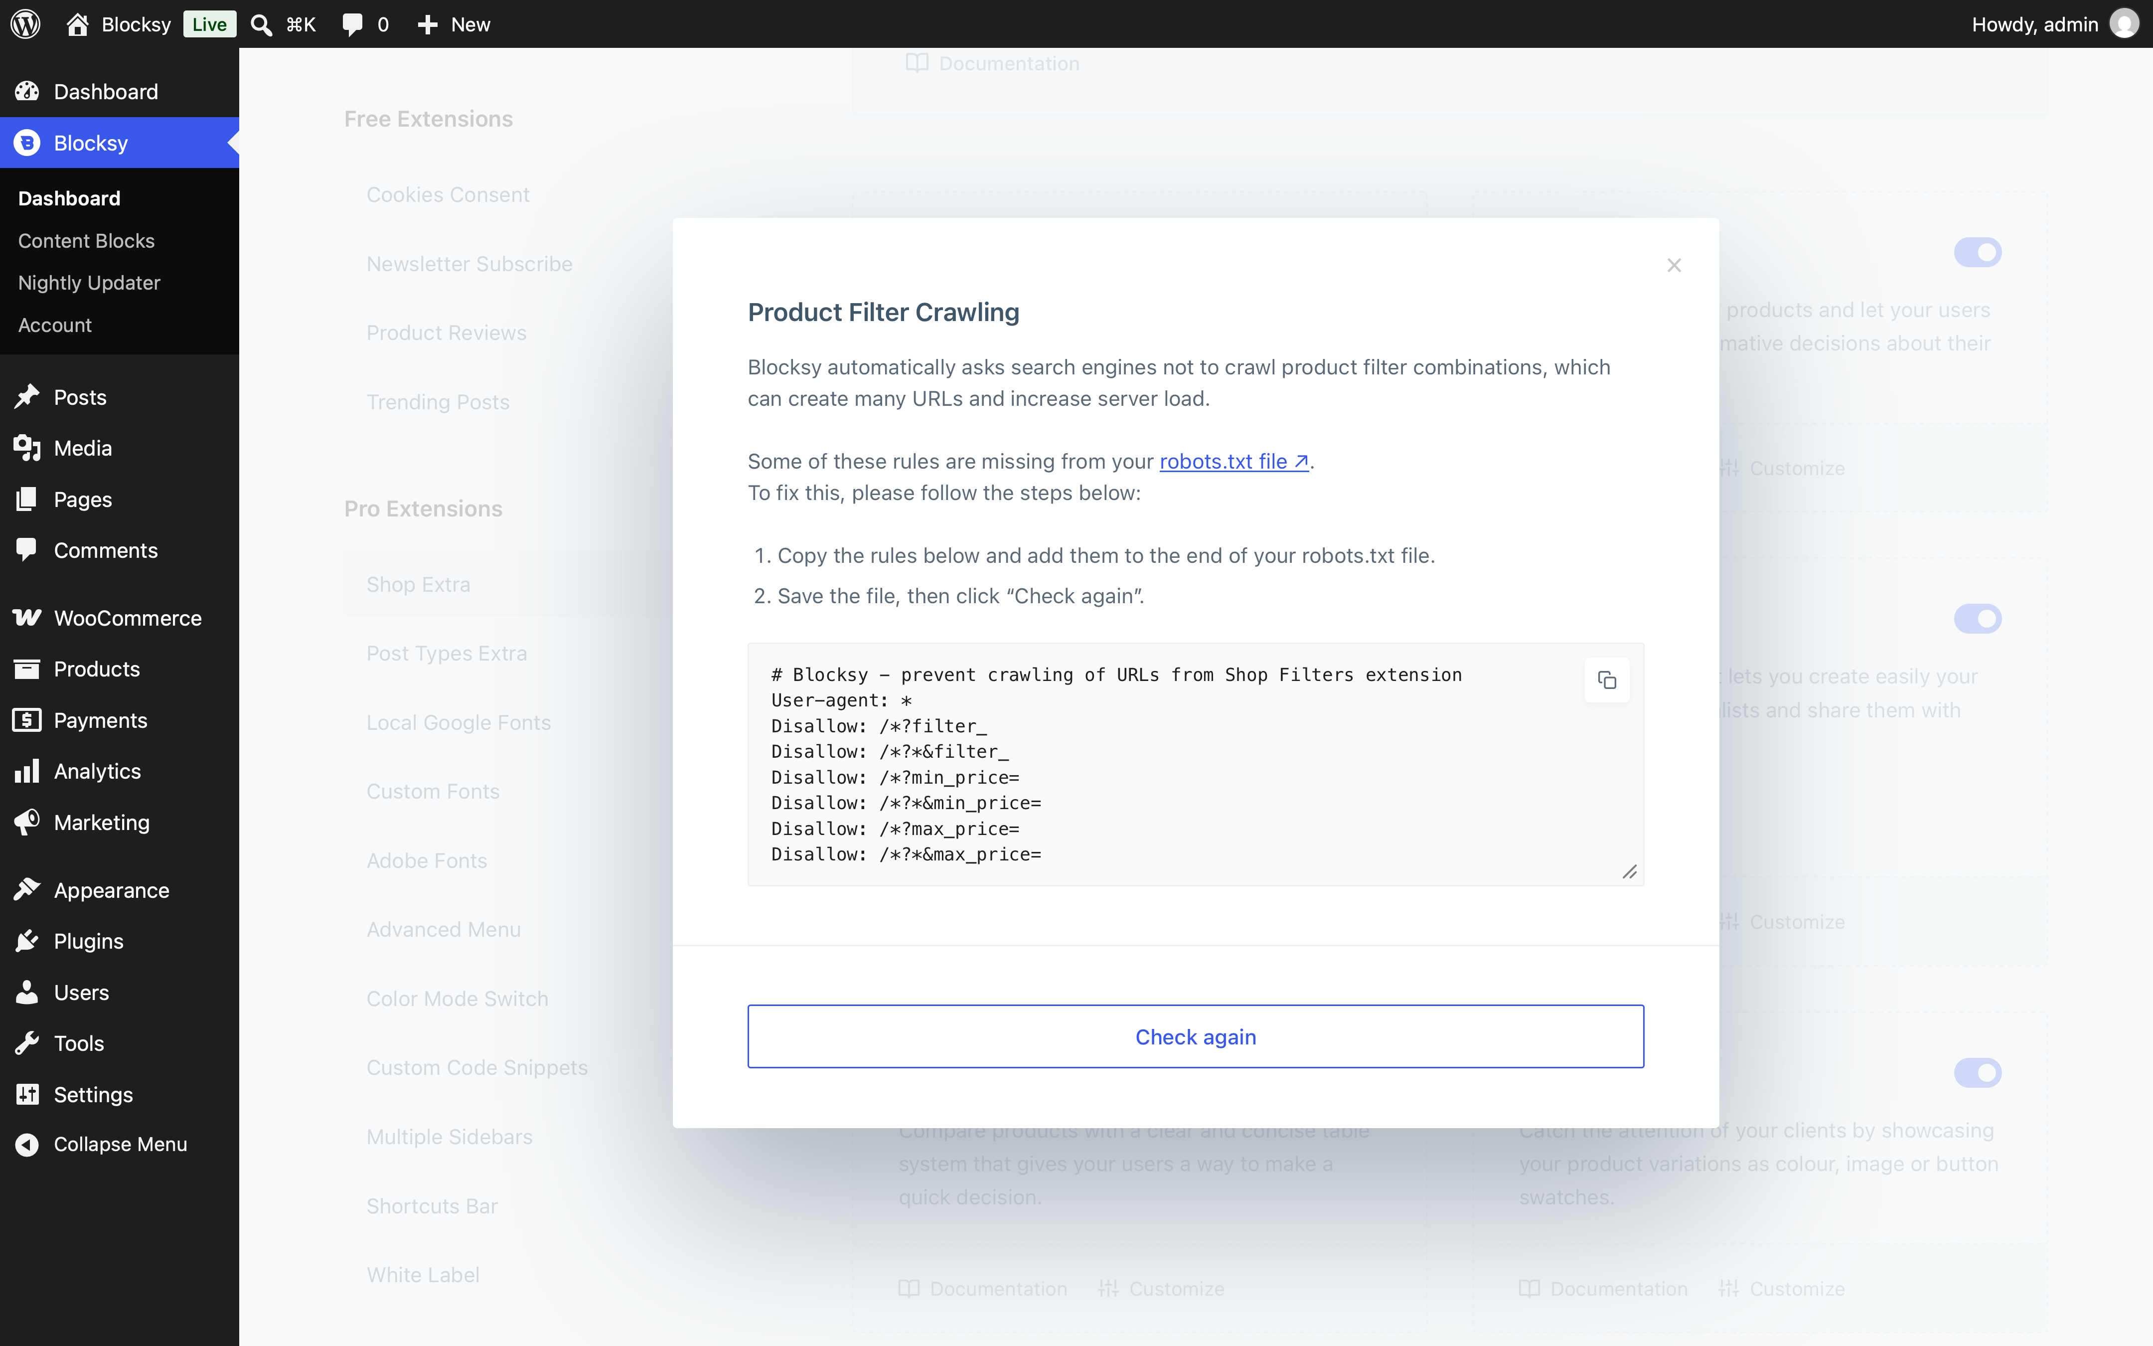Copy robots.txt rules using the copy icon
This screenshot has height=1346, width=2153.
[1607, 680]
